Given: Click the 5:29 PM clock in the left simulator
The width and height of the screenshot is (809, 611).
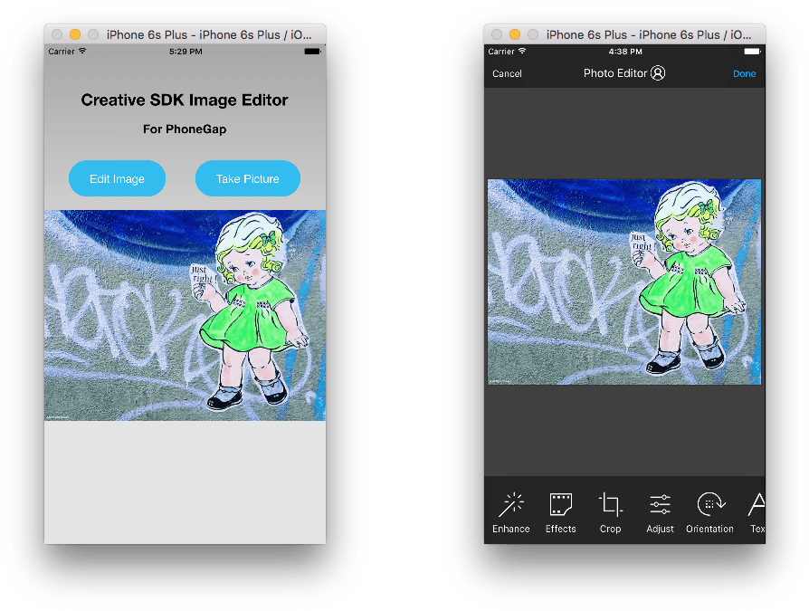Looking at the screenshot, I should click(186, 52).
